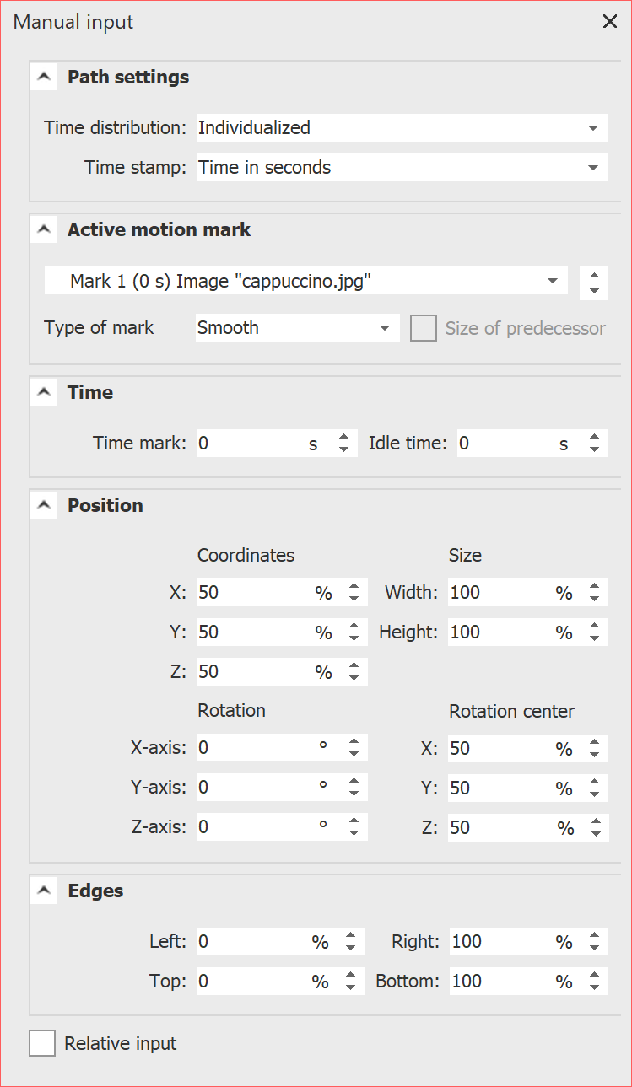Step to the next motion mark
This screenshot has height=1087, width=632.
pos(594,277)
